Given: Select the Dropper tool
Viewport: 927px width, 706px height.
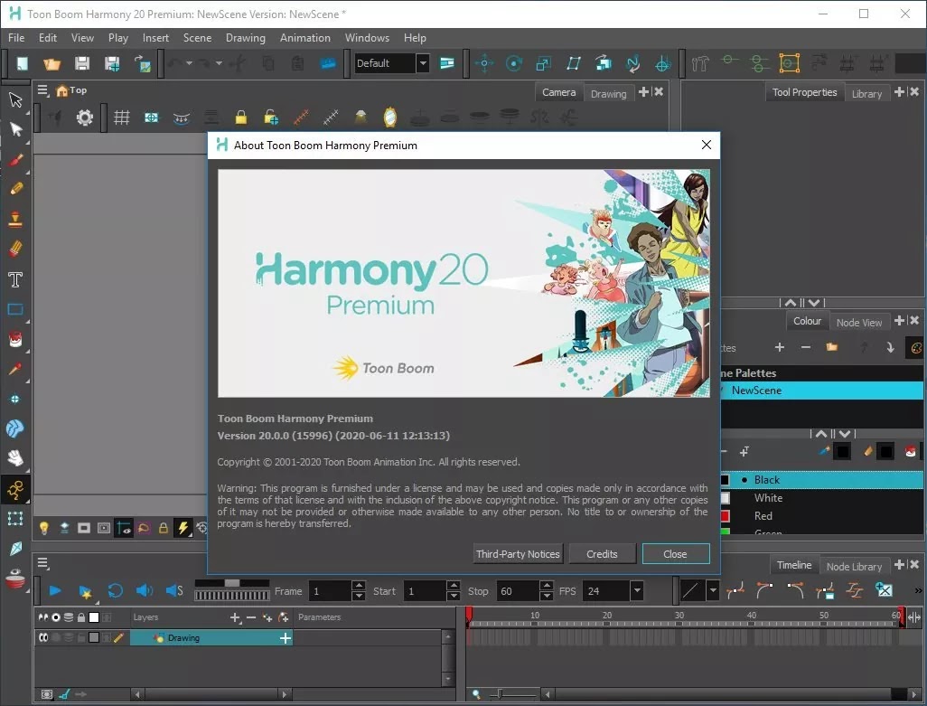Looking at the screenshot, I should (x=15, y=369).
